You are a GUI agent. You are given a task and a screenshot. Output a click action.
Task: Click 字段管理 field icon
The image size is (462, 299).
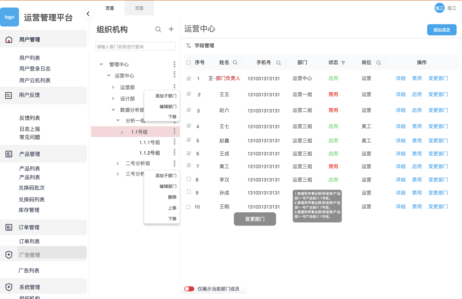[189, 46]
